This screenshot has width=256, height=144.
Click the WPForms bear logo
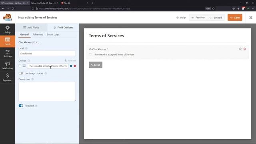tap(8, 18)
